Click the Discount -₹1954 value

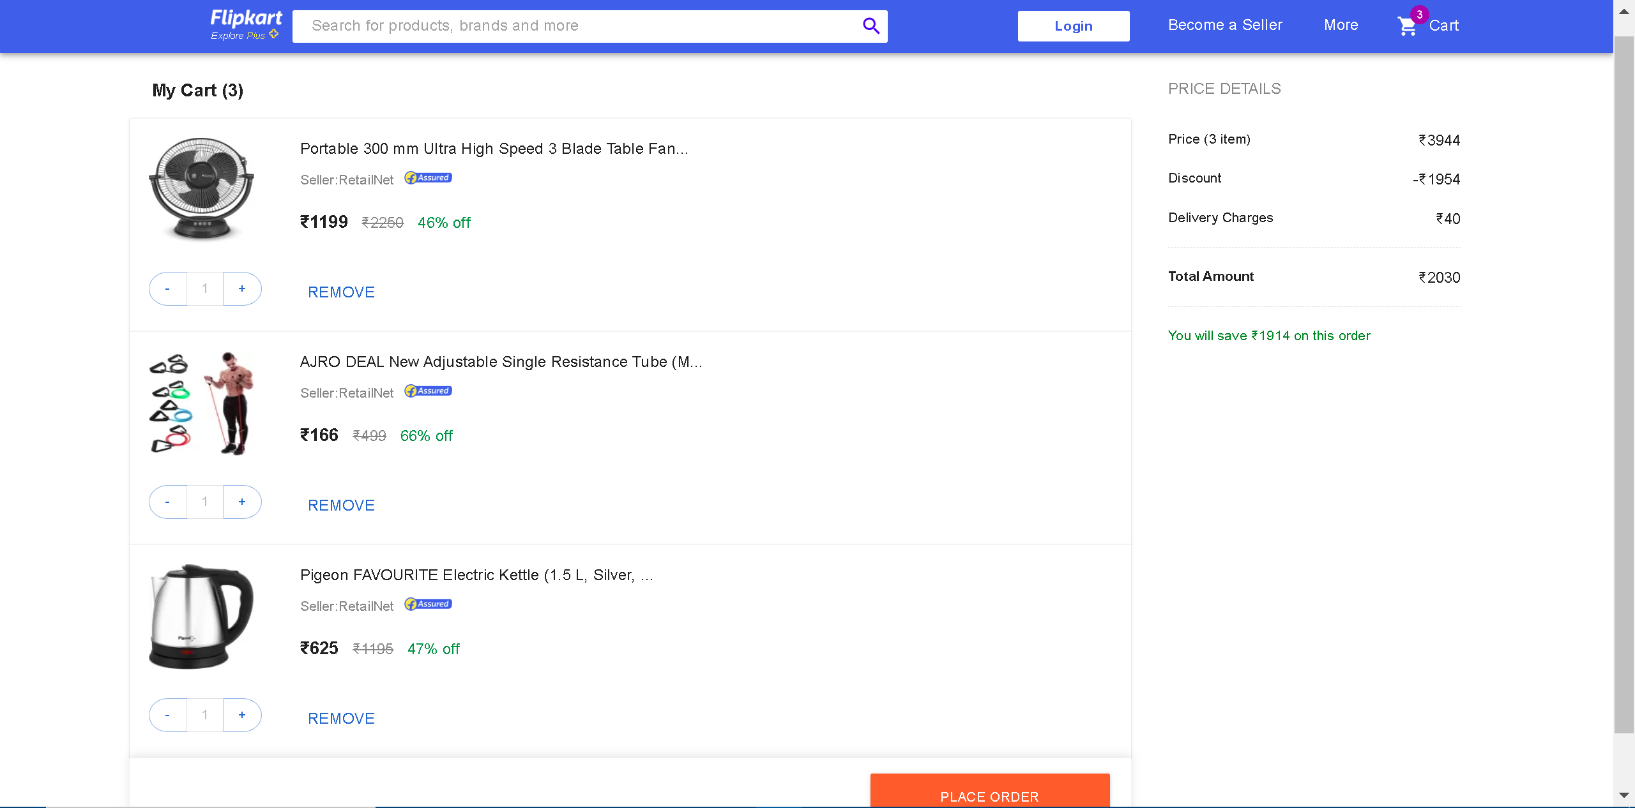pos(1436,179)
